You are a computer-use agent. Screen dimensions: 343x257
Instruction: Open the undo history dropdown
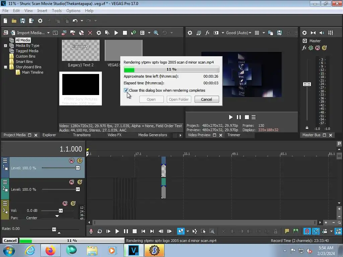pyautogui.click(x=82, y=21)
